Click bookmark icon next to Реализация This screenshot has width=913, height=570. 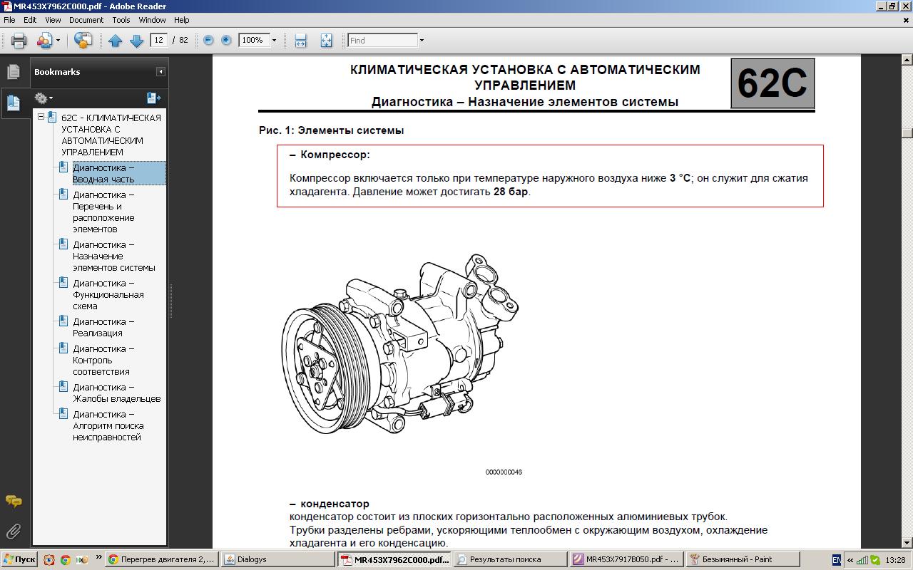[63, 321]
